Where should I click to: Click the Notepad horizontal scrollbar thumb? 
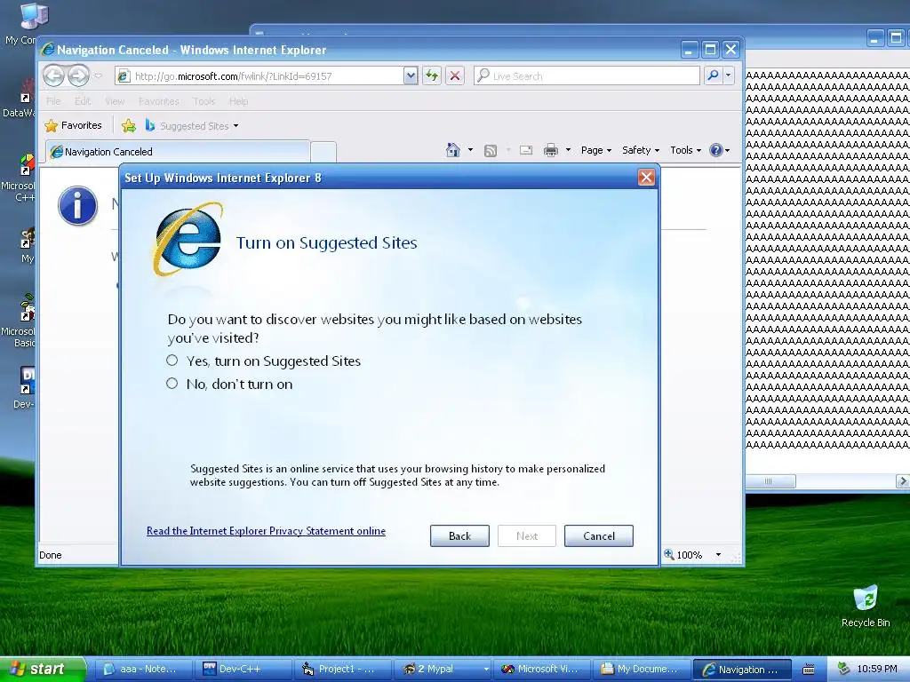point(769,481)
